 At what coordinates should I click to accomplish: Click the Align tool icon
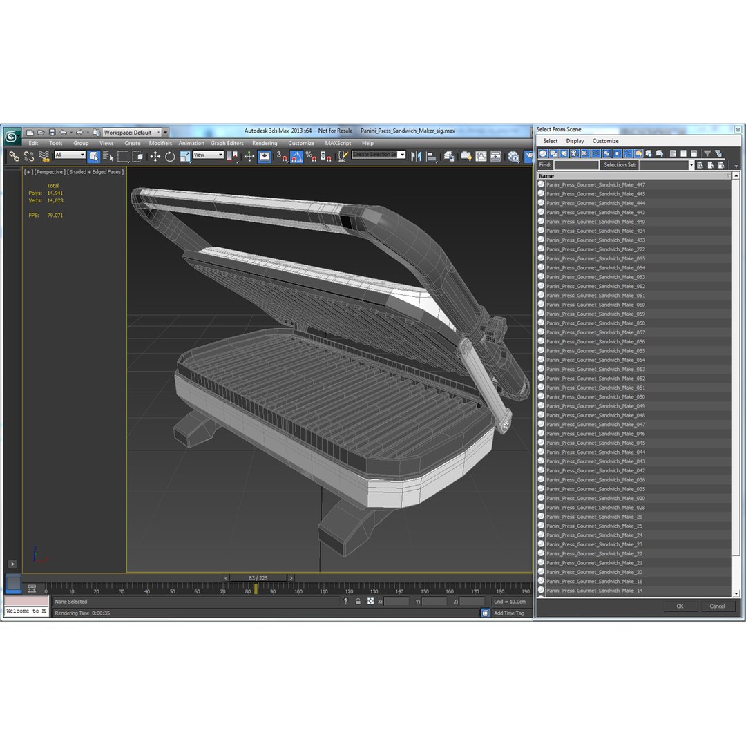[x=432, y=156]
